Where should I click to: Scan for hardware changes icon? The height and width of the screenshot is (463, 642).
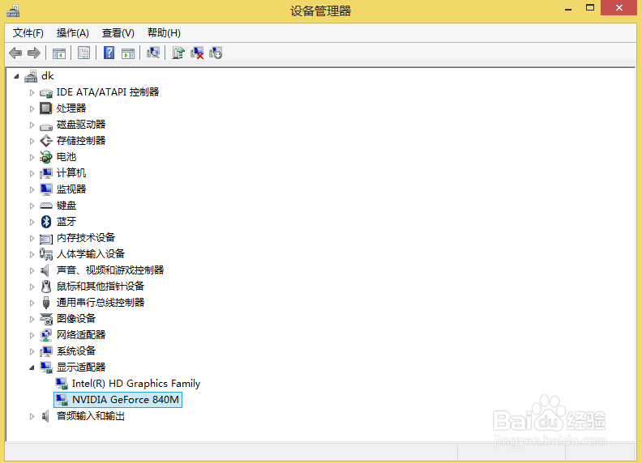tap(153, 53)
